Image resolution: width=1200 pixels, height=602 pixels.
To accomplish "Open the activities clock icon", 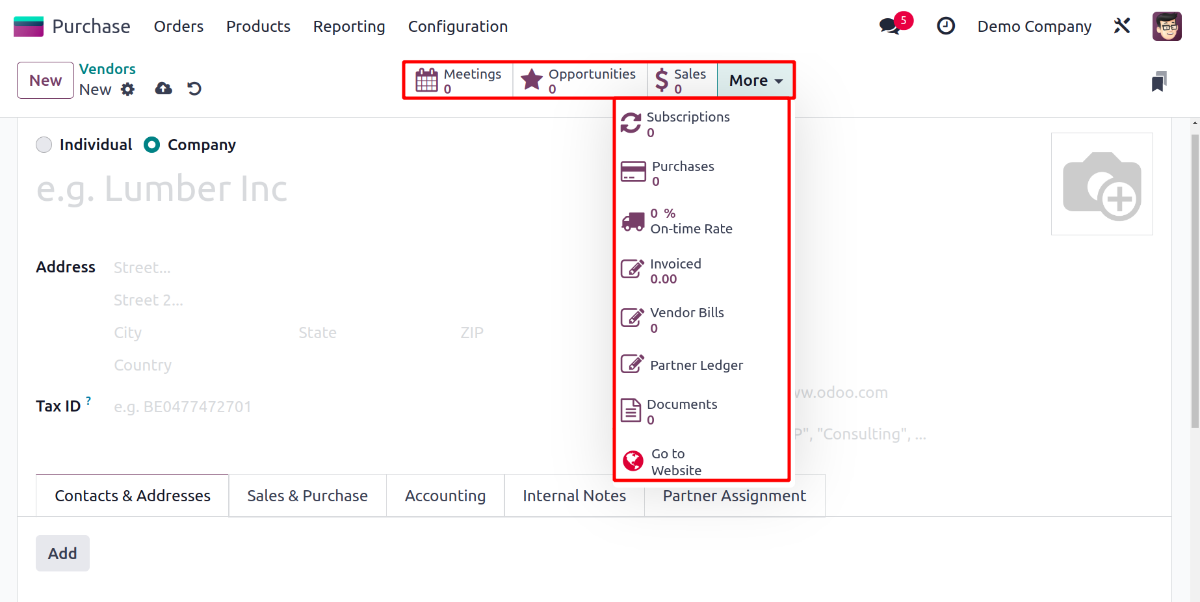I will click(946, 26).
